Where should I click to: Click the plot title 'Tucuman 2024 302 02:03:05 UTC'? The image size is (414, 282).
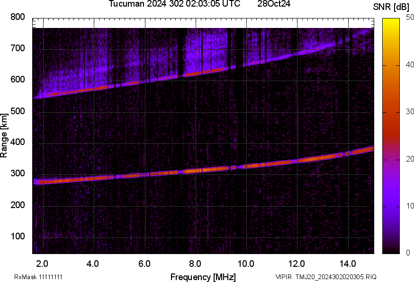(174, 4)
